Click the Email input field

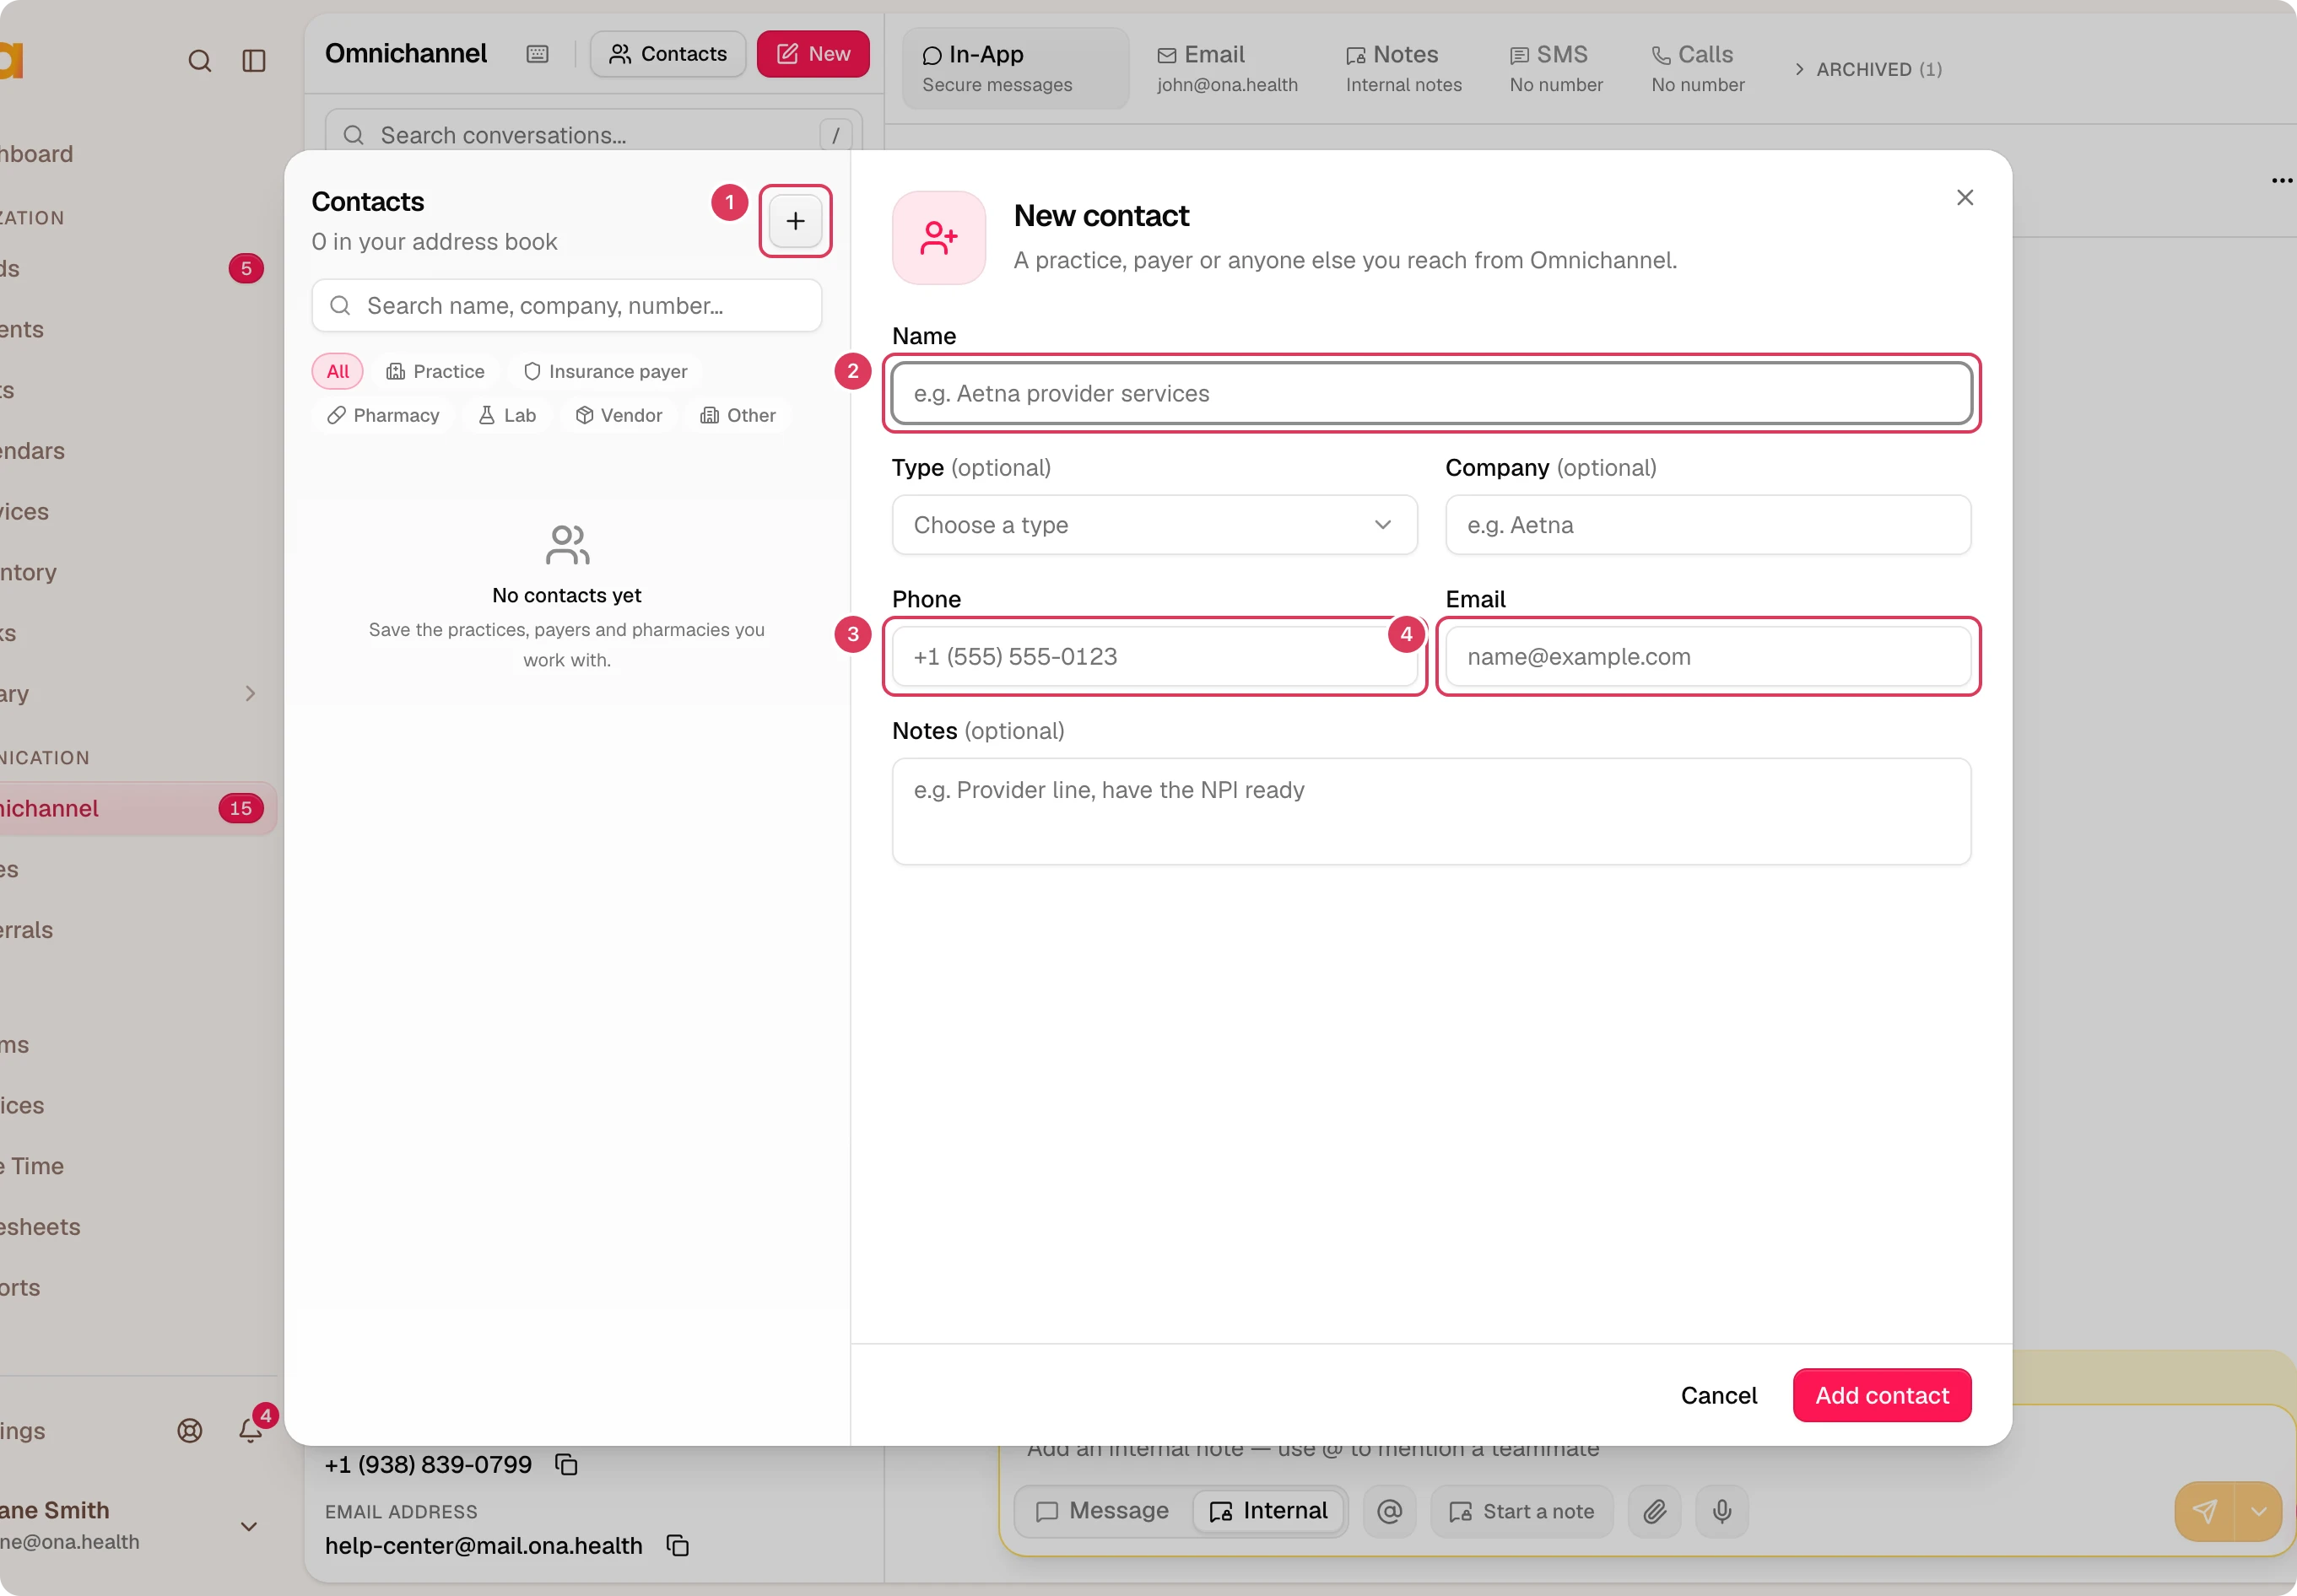pyautogui.click(x=1708, y=656)
